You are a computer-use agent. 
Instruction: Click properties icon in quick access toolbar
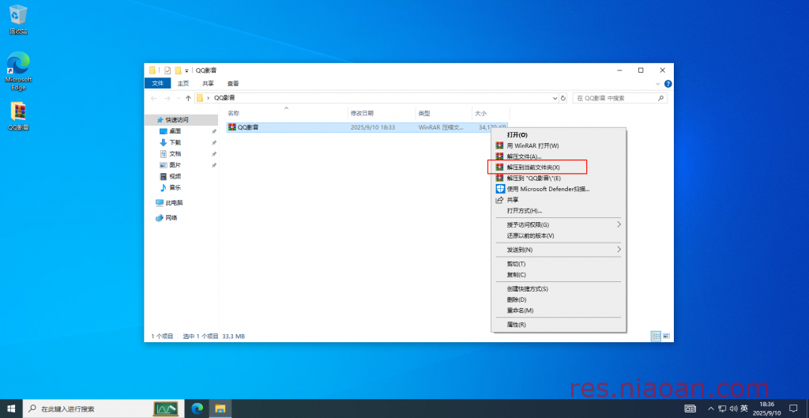click(167, 70)
